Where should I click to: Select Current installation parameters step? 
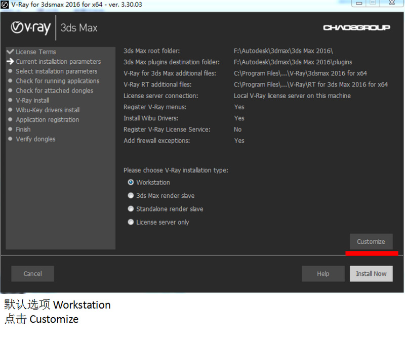[58, 62]
